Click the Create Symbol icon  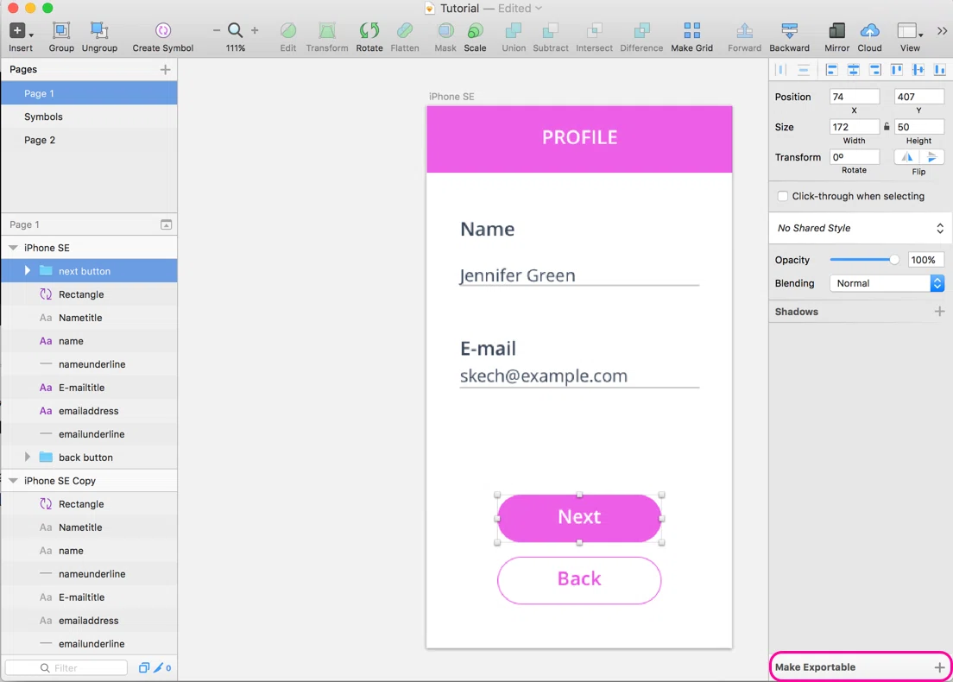pyautogui.click(x=163, y=30)
